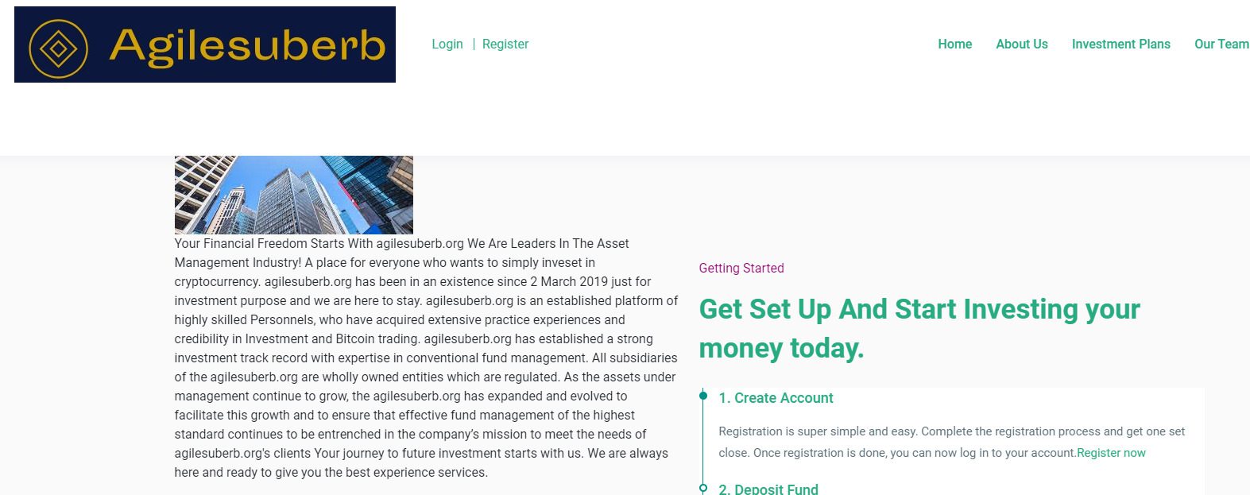Screen dimensions: 1250x495
Task: Click the filled dot marker beside Create Account
Action: [x=703, y=396]
